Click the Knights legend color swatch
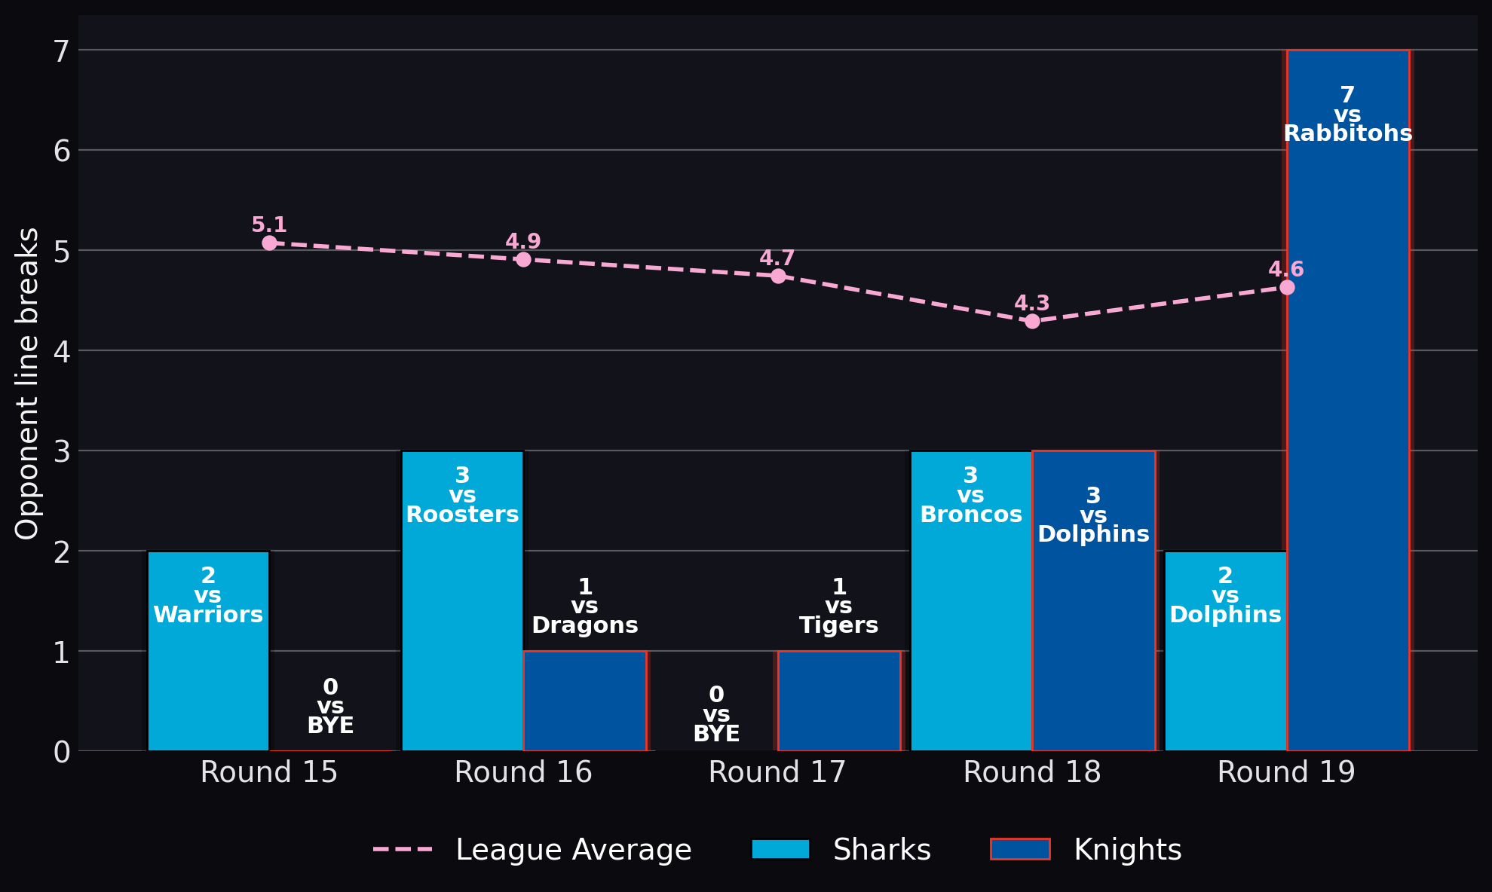1492x892 pixels. [x=1020, y=849]
